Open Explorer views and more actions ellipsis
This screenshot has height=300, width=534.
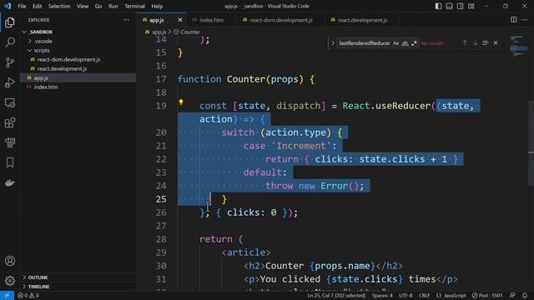(126, 20)
